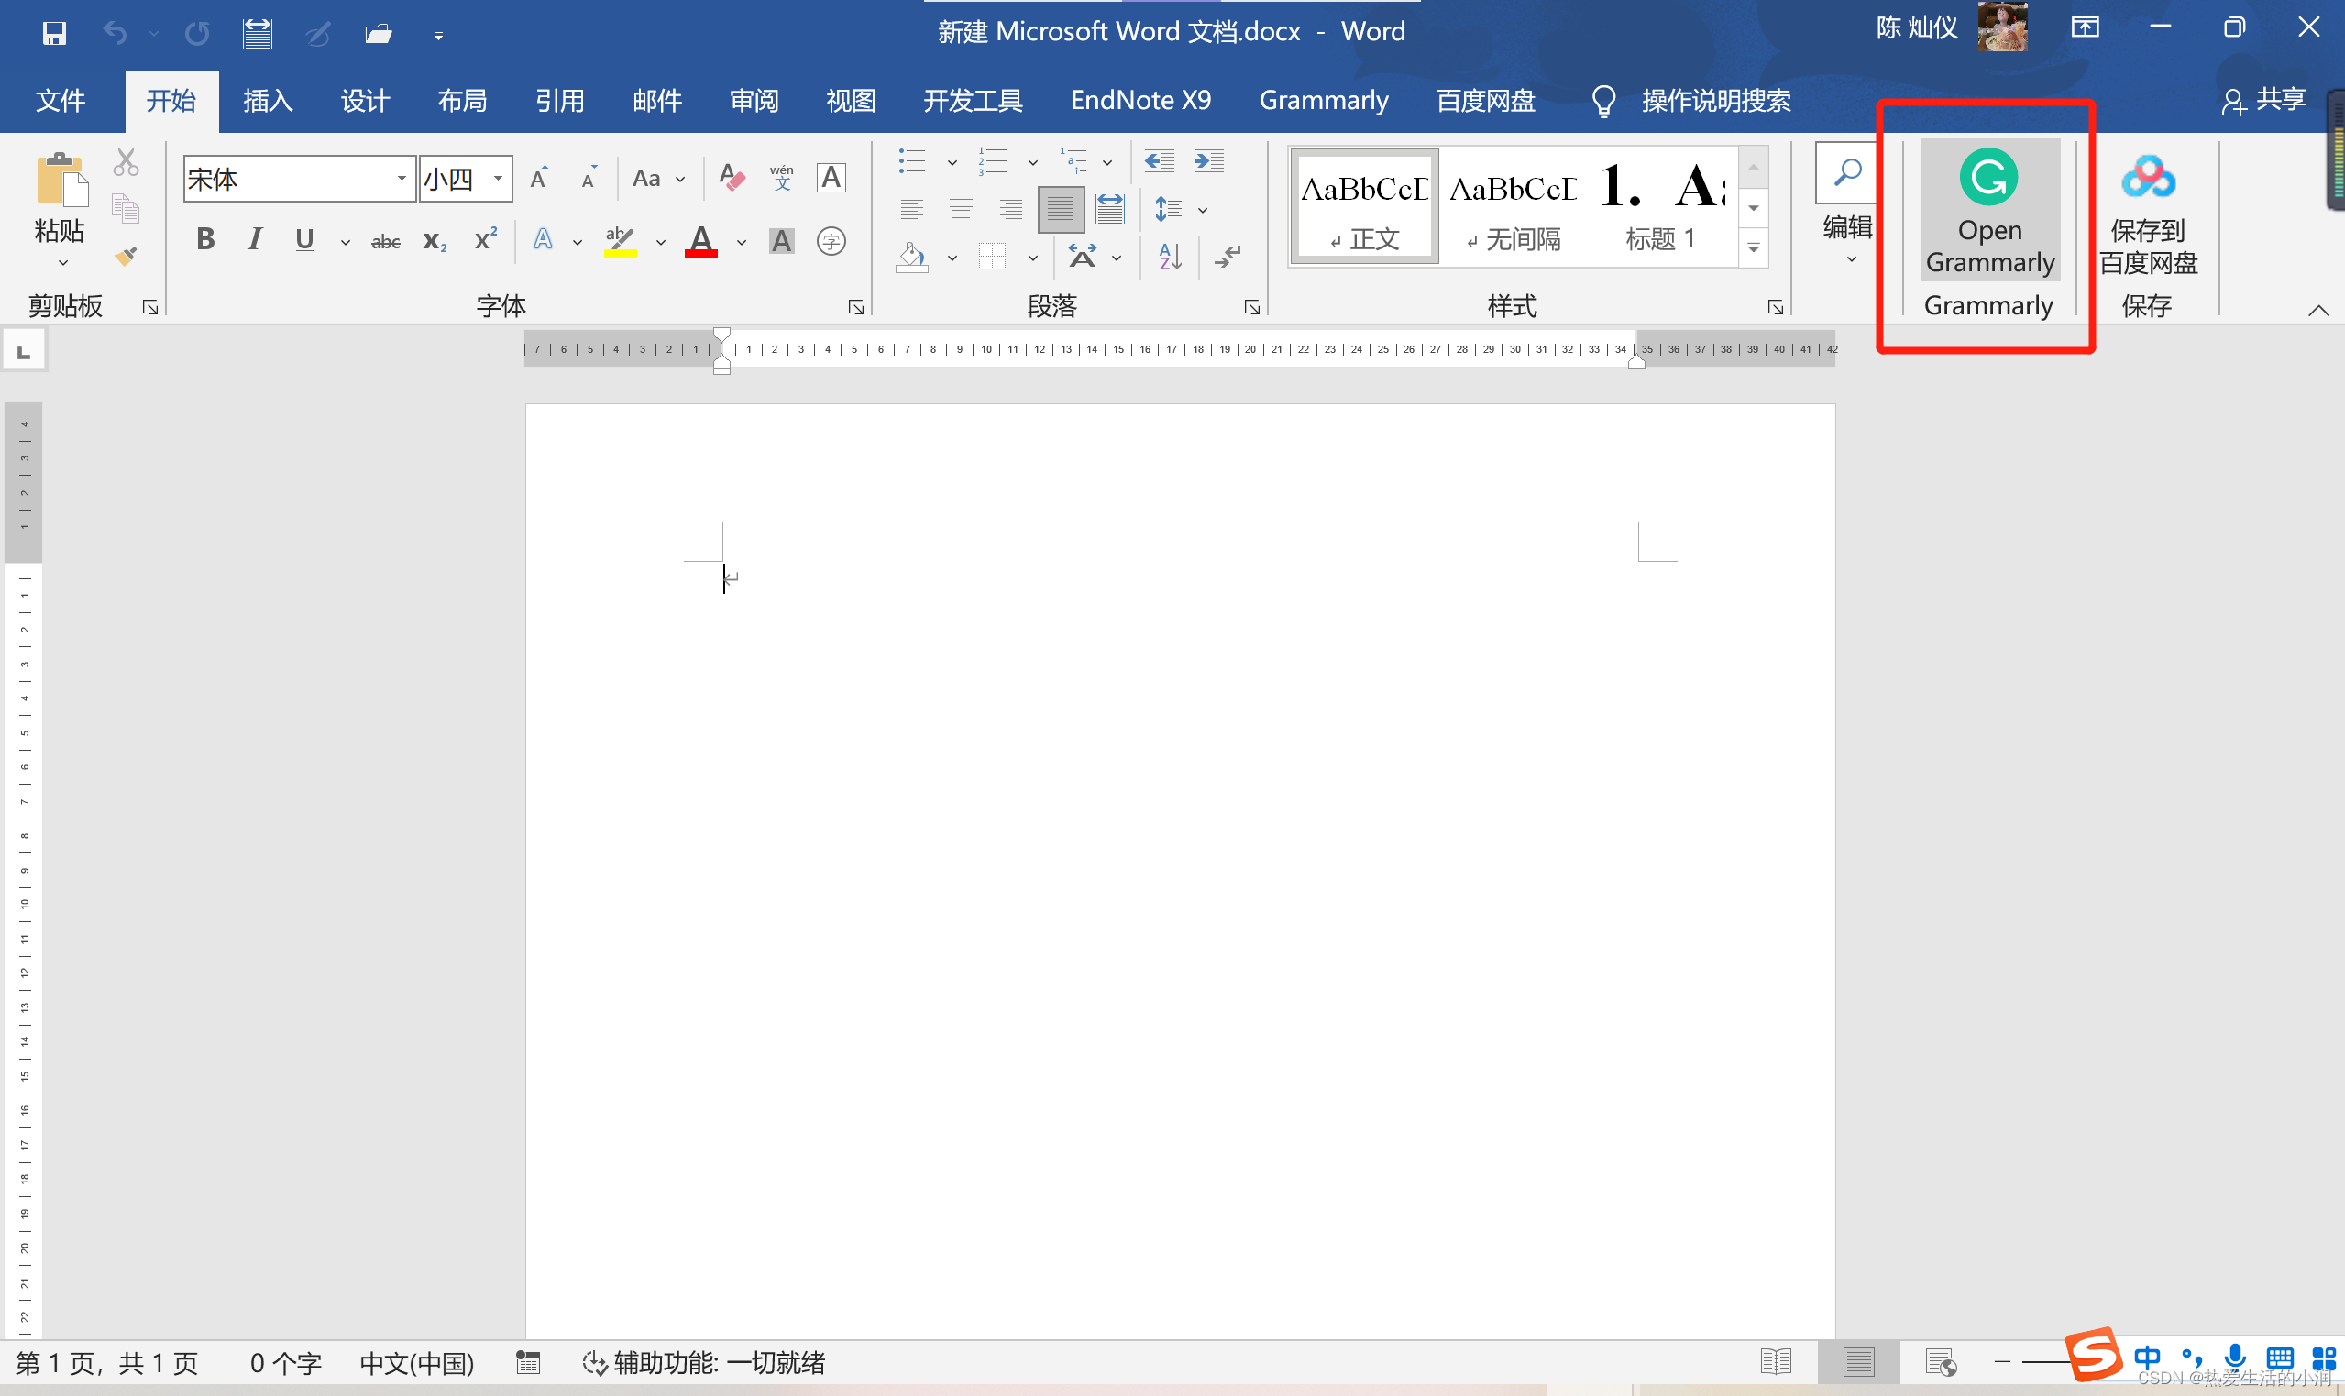Expand the styles gallery more arrow
Viewport: 2345px width, 1396px height.
[x=1754, y=248]
